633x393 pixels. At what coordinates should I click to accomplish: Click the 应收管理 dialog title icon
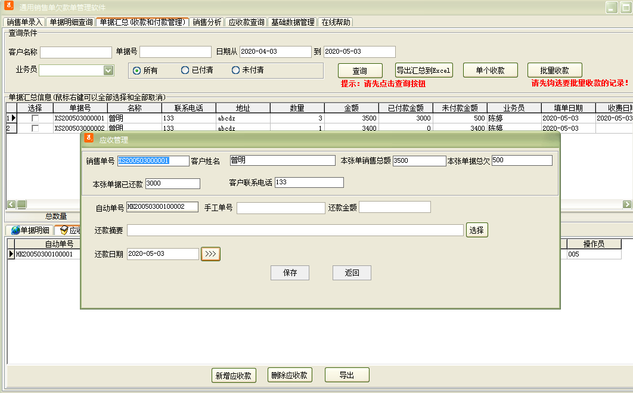click(89, 138)
